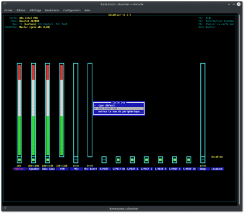Click the S/PDIF mute indicator box
The height and width of the screenshot is (214, 245).
[x=104, y=160]
